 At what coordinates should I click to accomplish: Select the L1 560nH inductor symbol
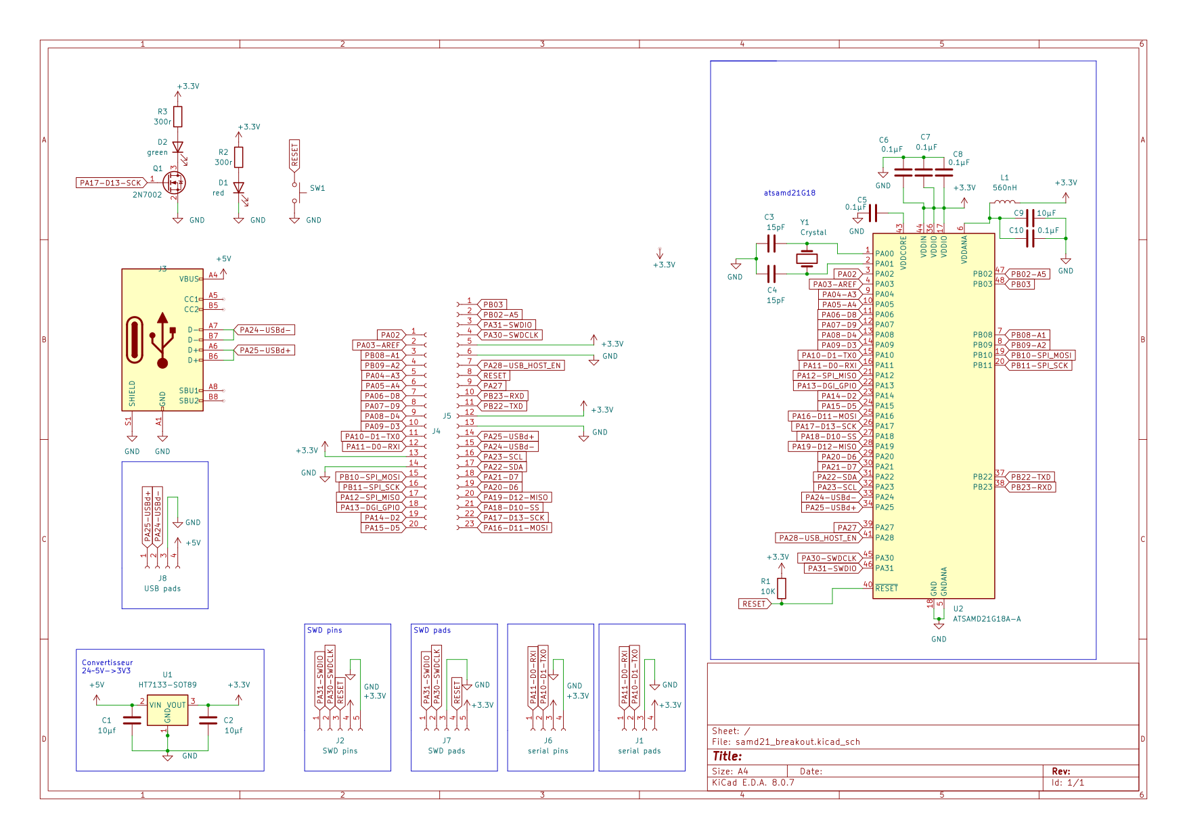click(1005, 202)
